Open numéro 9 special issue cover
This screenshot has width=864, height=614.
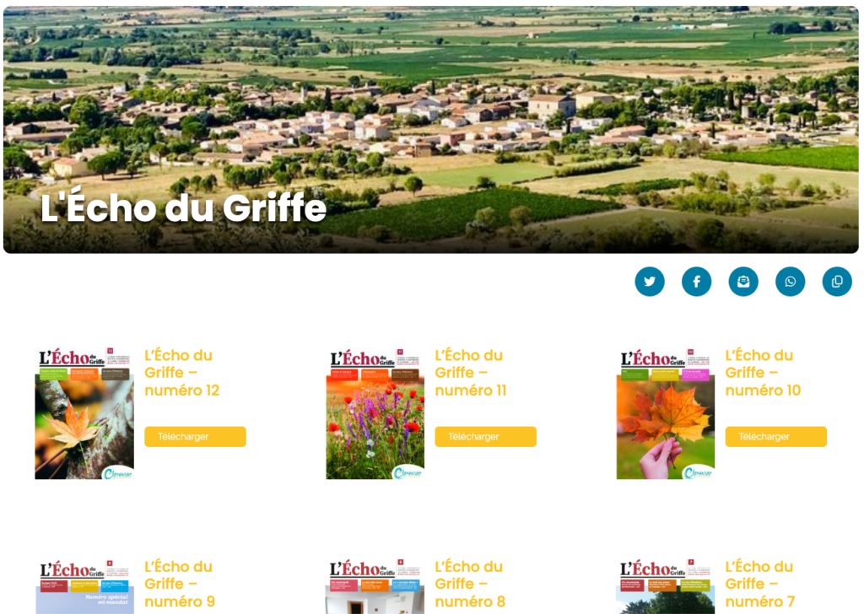click(84, 586)
